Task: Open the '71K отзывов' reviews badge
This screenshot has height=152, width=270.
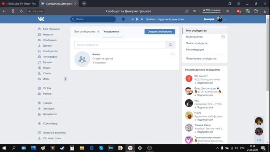Action: (x=211, y=10)
